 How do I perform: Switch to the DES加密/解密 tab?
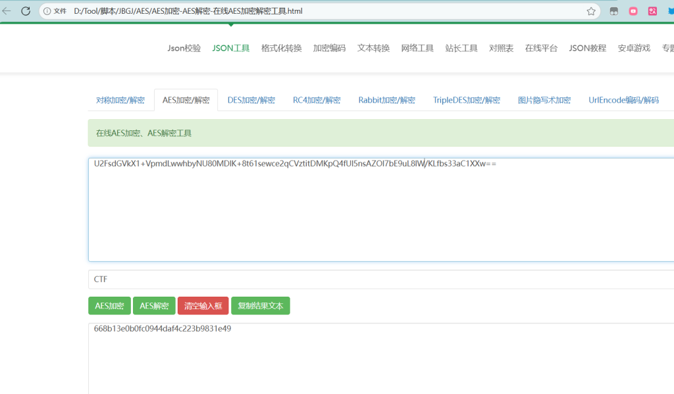point(251,100)
